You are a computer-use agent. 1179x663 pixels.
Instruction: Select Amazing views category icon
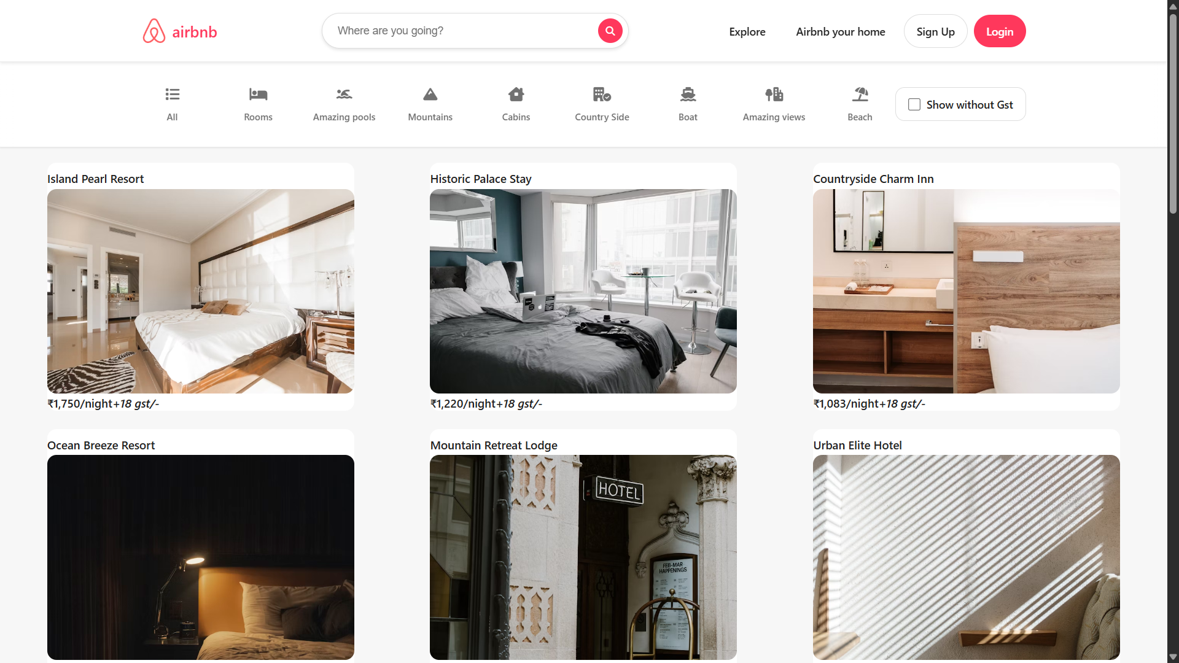point(774,95)
